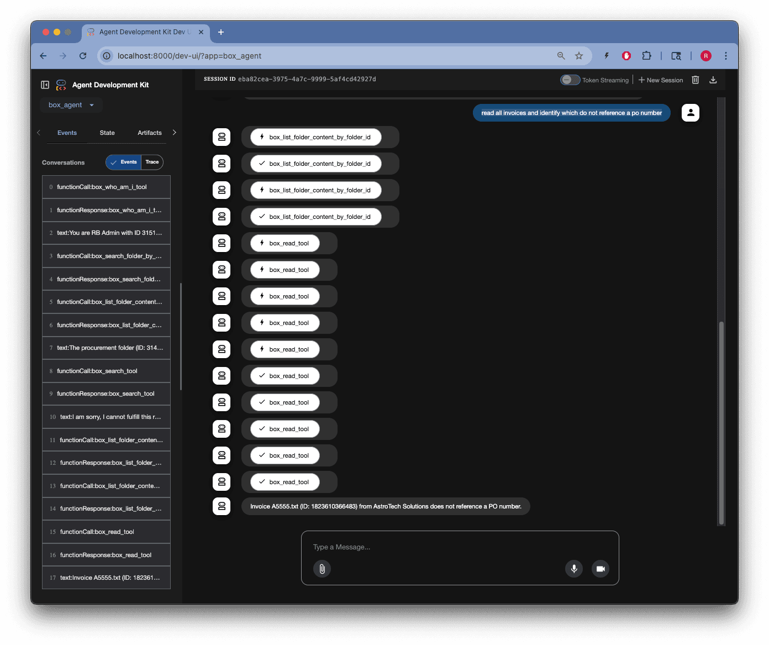Select Events view in conversations toggle
The height and width of the screenshot is (645, 769).
click(x=124, y=162)
